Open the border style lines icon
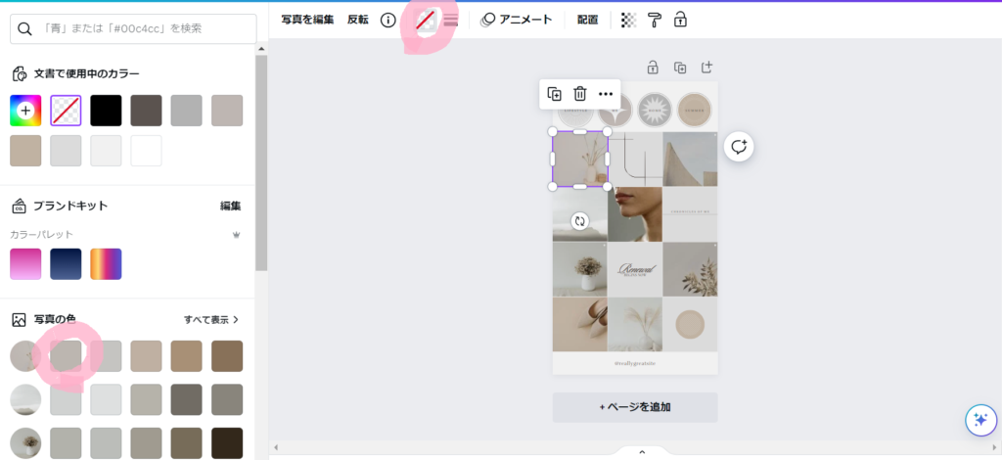This screenshot has height=460, width=1002. tap(451, 20)
